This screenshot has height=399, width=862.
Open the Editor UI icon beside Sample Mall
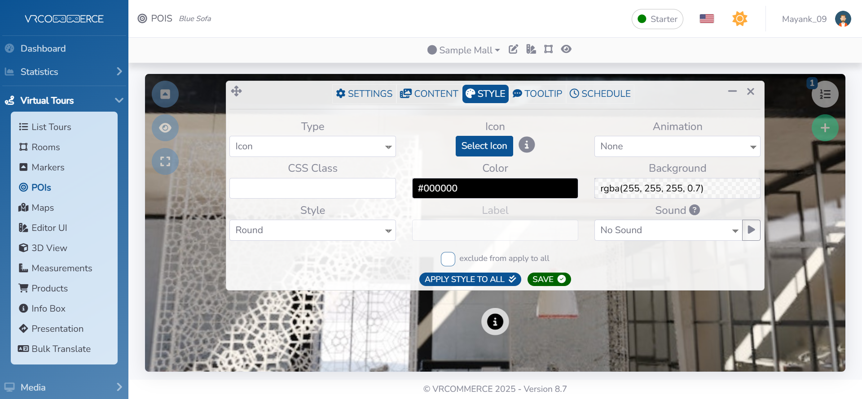point(531,49)
